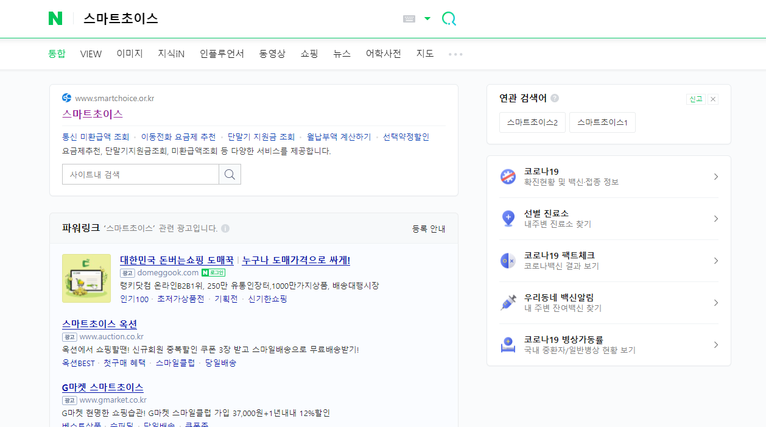Open the 당일배송 sublink under 옥션

[x=220, y=362]
